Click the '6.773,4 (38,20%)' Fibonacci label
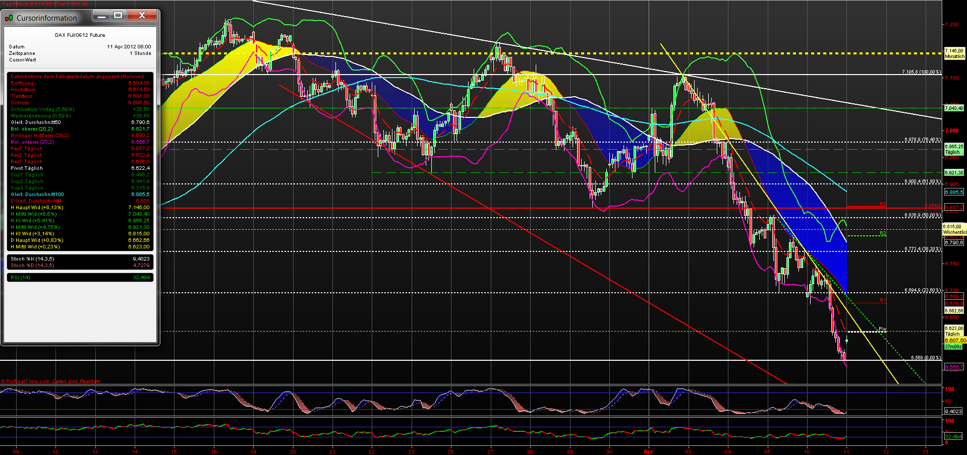The height and width of the screenshot is (455, 967). point(923,249)
